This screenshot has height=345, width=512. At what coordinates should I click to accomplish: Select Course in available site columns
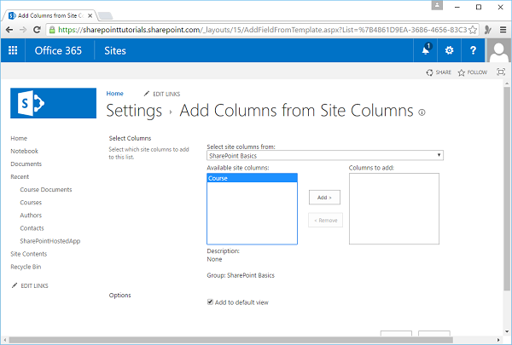coord(253,179)
